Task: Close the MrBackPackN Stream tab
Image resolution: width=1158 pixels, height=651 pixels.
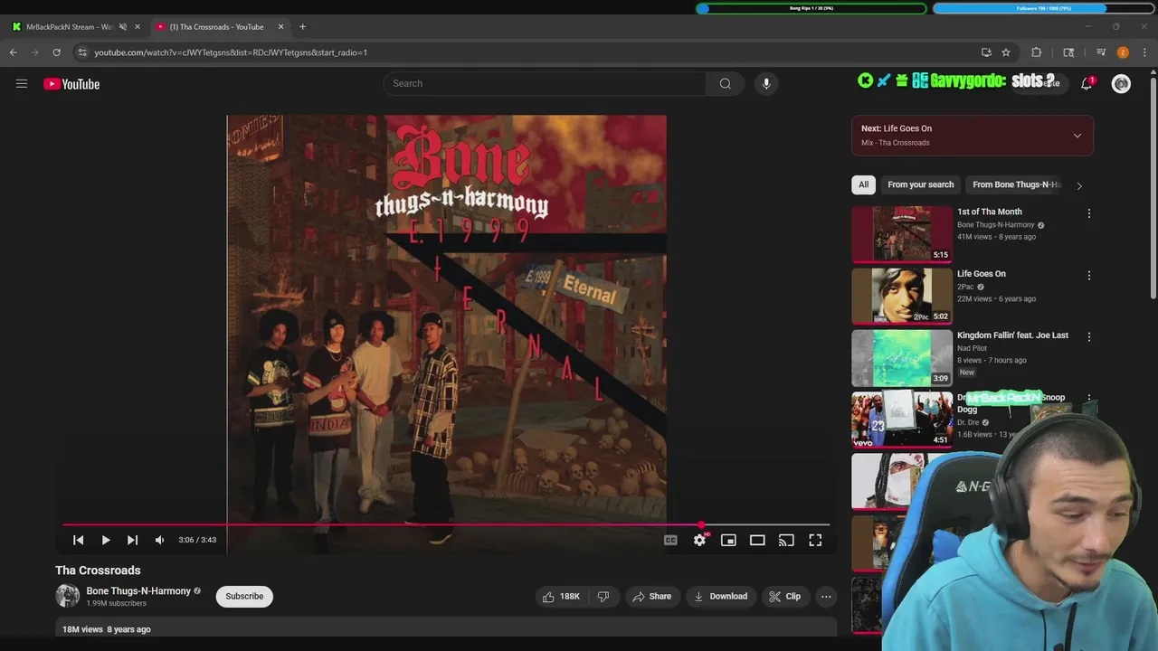Action: pos(138,26)
